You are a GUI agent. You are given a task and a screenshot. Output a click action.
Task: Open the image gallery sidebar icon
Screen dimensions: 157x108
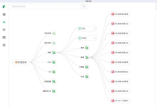4,37
